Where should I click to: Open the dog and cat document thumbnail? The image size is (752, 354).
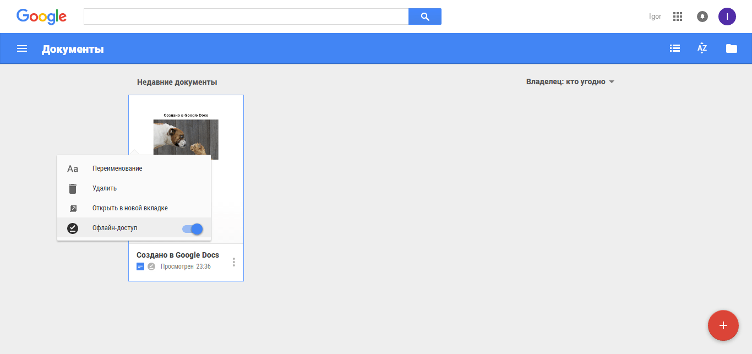[186, 137]
